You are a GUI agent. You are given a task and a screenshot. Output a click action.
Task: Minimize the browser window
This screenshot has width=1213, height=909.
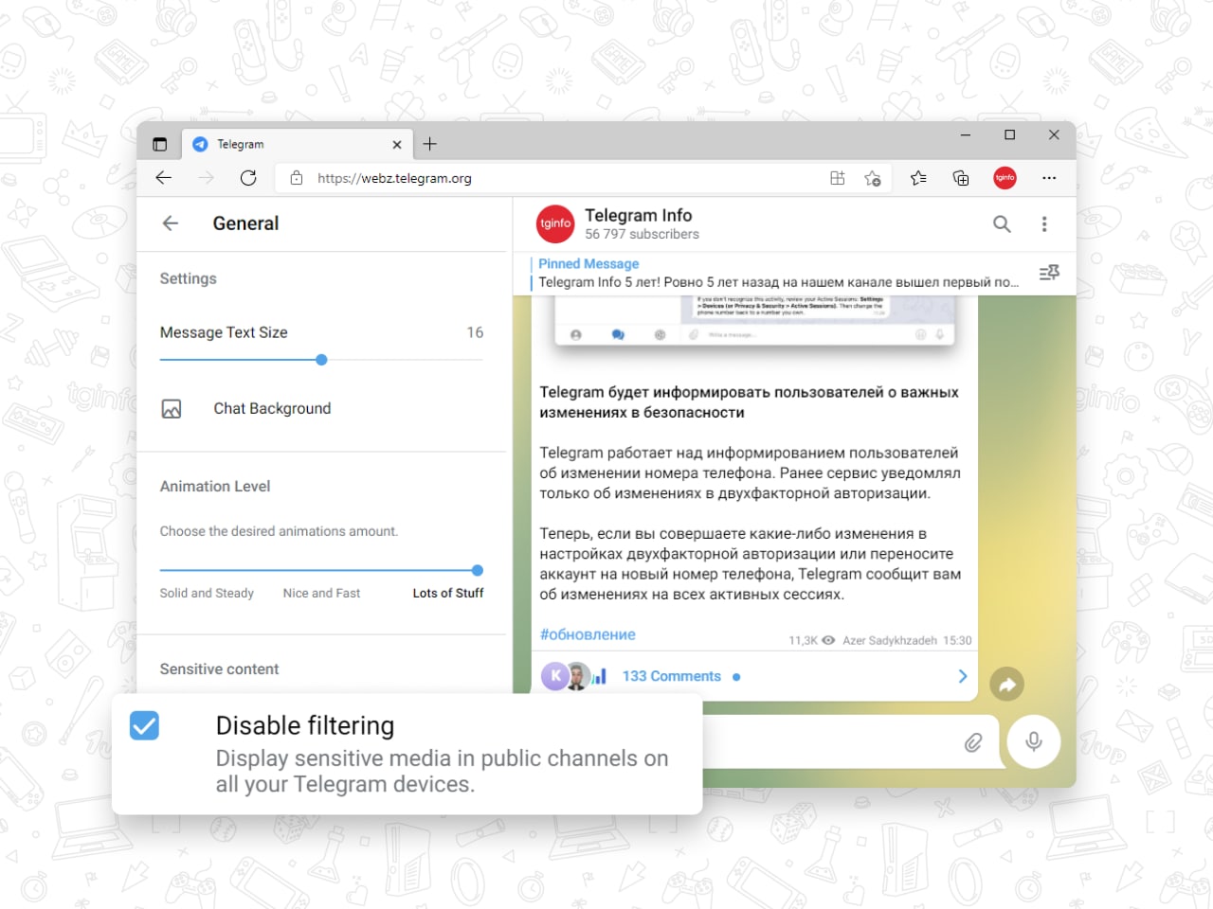(966, 135)
